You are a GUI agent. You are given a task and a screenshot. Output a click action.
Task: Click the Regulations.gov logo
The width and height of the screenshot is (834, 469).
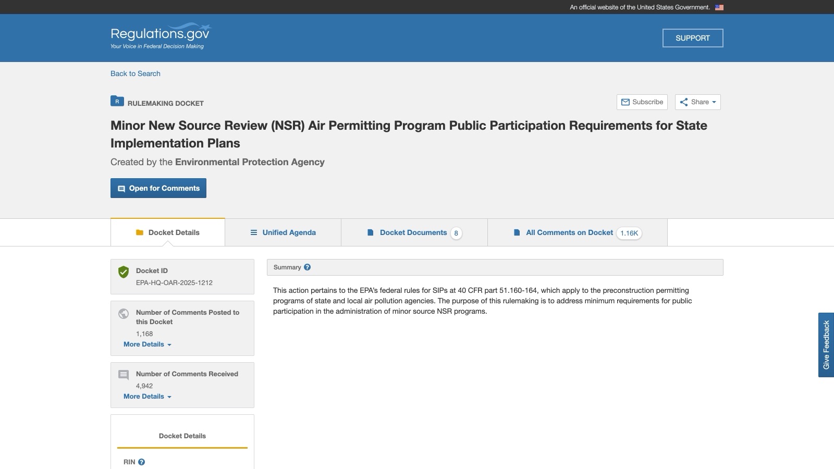pos(161,36)
